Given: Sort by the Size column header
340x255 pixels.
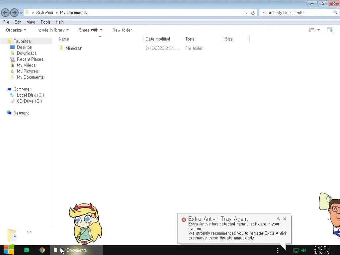Looking at the screenshot, I should point(229,39).
